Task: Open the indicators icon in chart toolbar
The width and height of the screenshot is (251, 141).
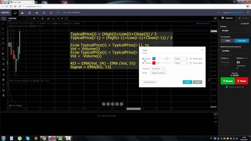Action: (x=48, y=18)
